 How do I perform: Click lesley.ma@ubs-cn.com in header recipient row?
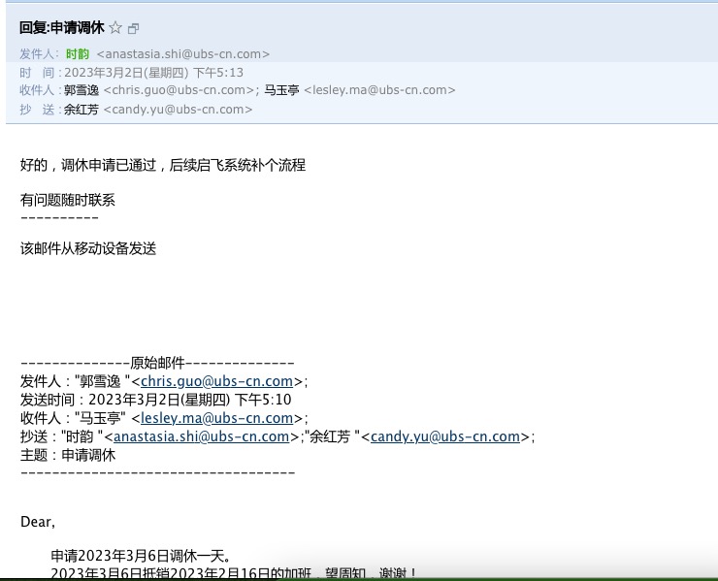pos(379,90)
